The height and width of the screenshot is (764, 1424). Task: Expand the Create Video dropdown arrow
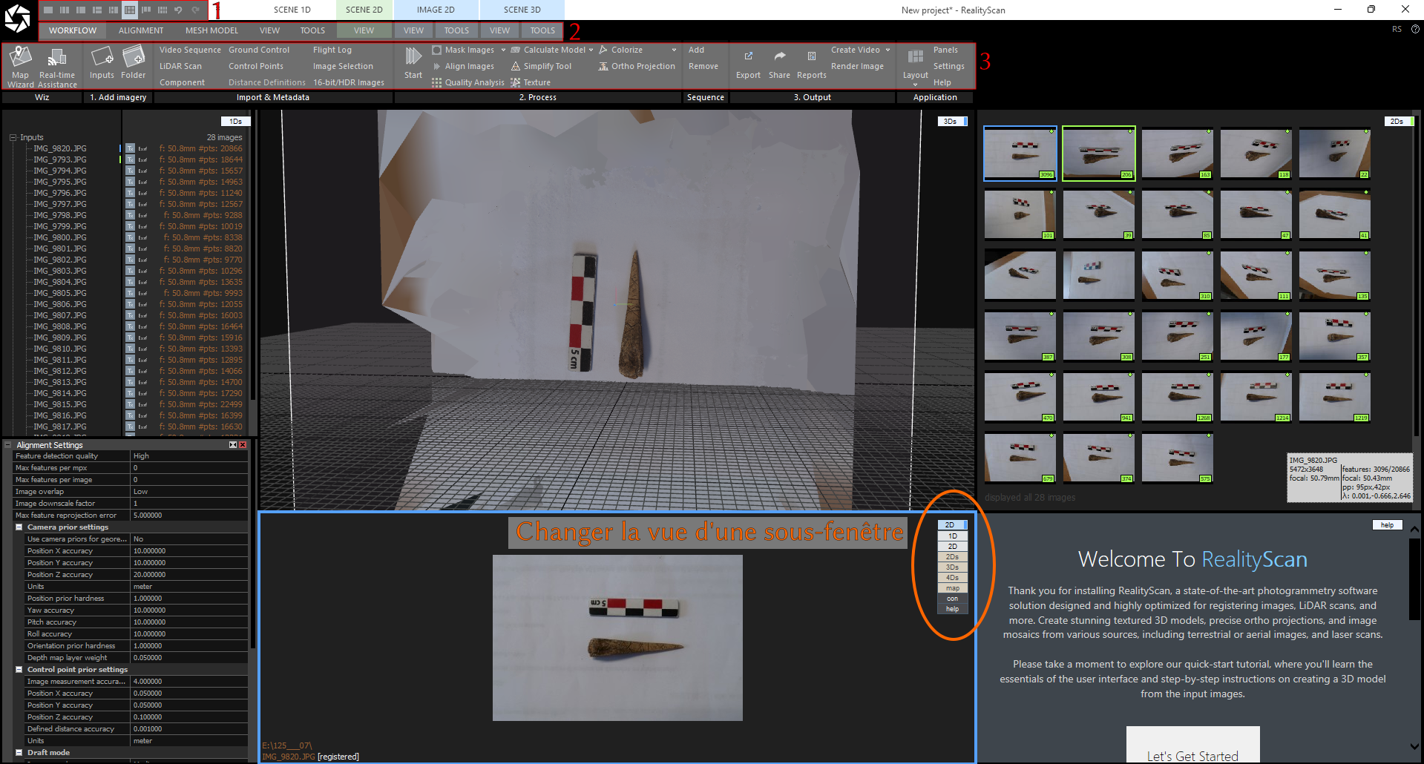(x=887, y=50)
